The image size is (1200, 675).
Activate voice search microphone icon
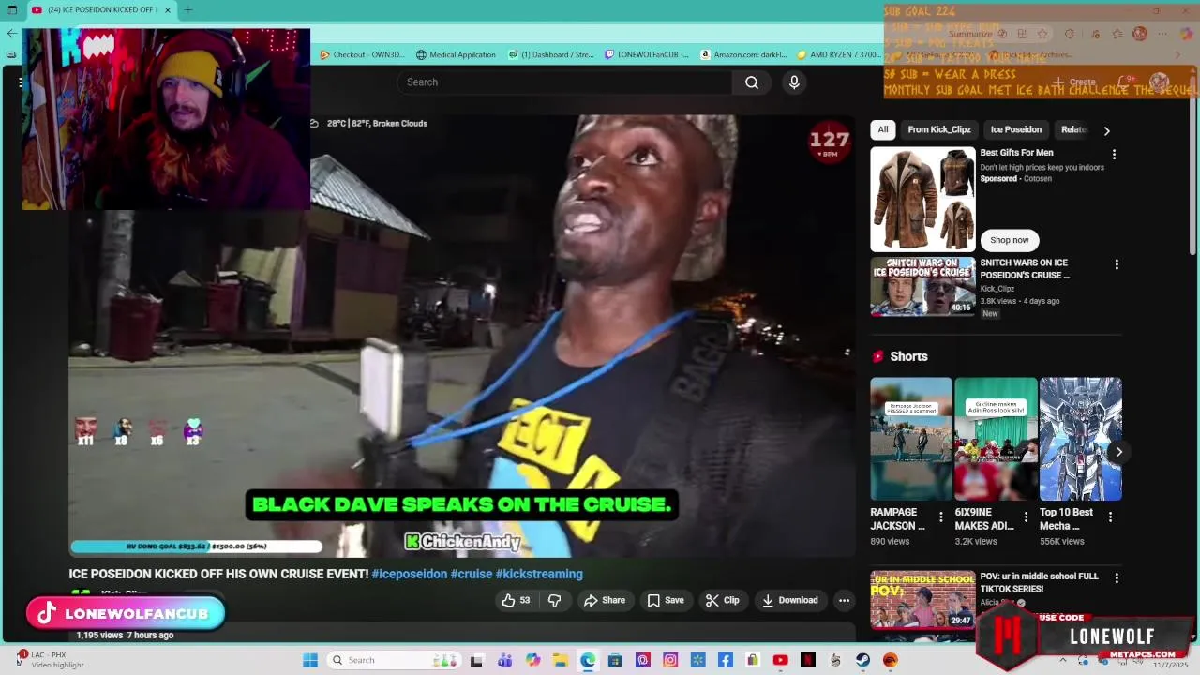pos(794,82)
